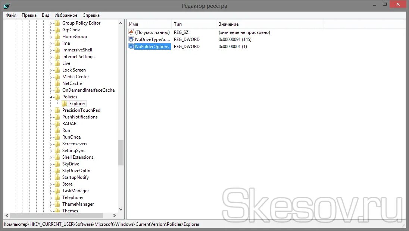Open the Правка menu
This screenshot has width=409, height=231.
coord(29,15)
